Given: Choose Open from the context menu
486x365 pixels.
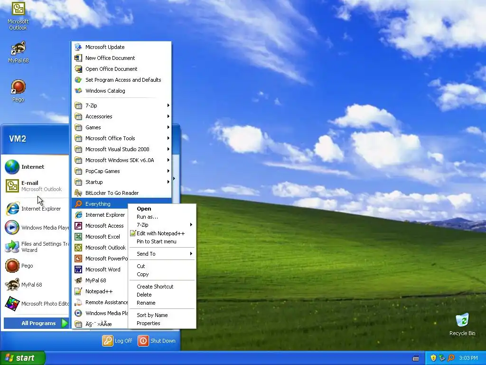Looking at the screenshot, I should (x=162, y=209).
